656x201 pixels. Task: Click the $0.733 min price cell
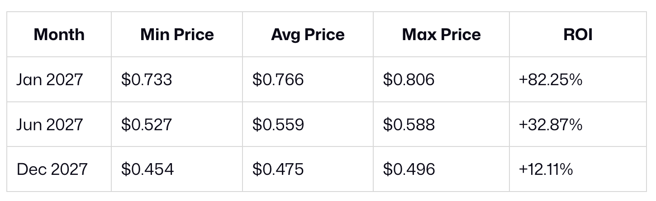pyautogui.click(x=147, y=80)
